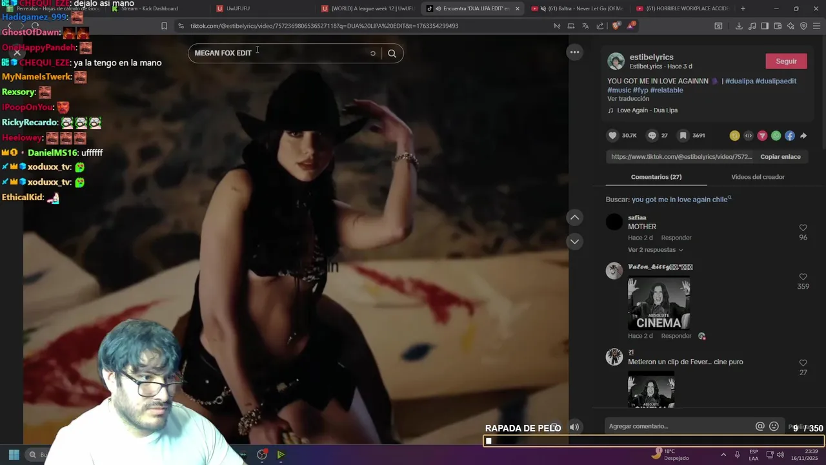Open the Windows Start menu

[14, 455]
